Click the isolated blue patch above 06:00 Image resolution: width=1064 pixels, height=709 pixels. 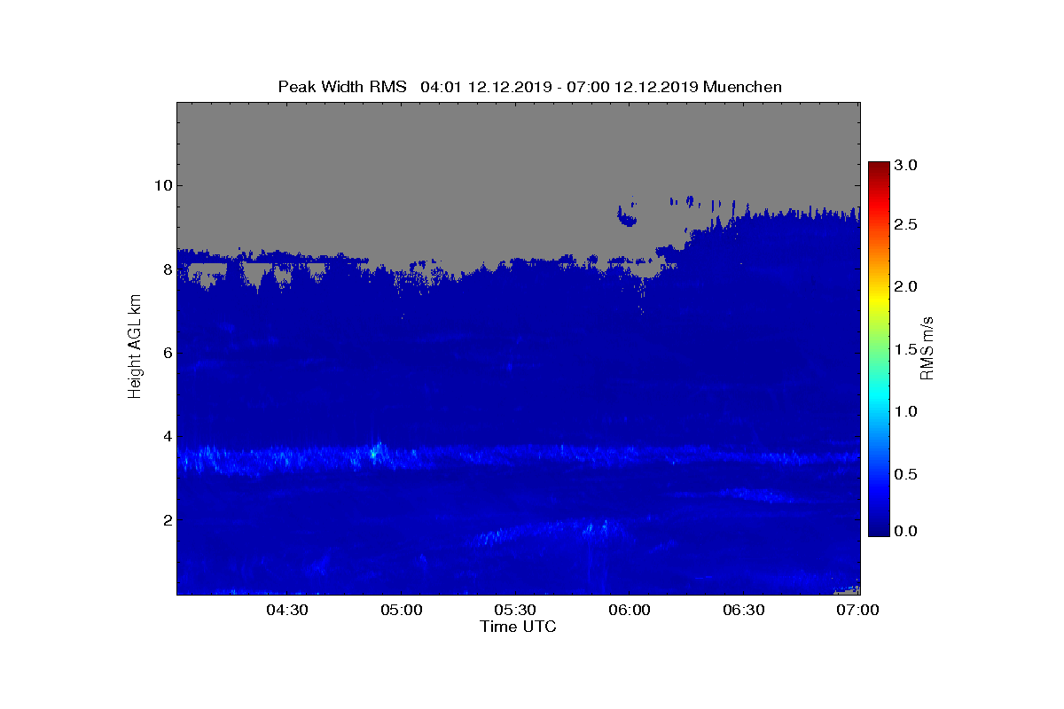click(627, 216)
